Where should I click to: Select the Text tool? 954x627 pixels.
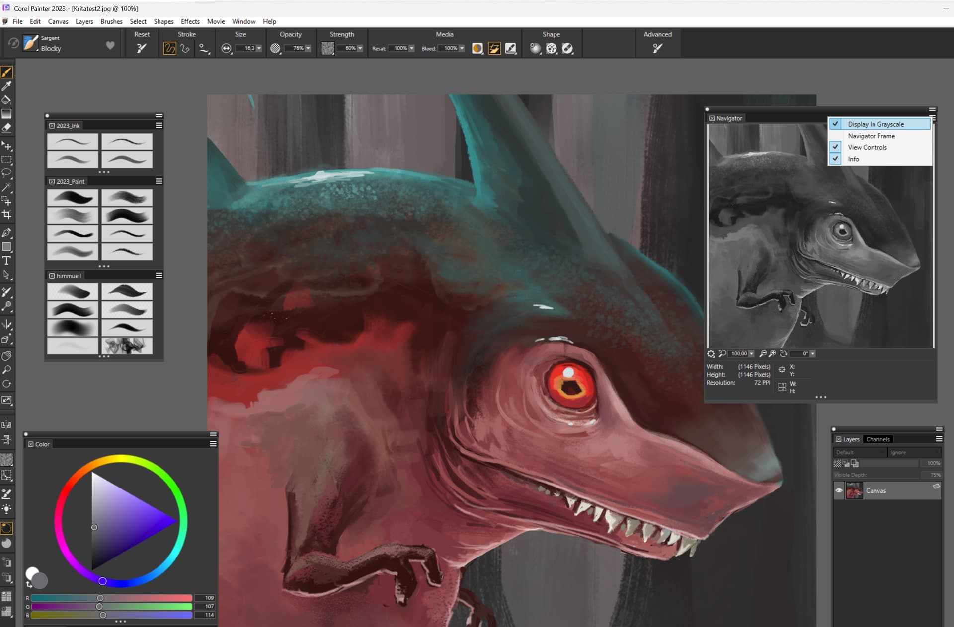[6, 261]
